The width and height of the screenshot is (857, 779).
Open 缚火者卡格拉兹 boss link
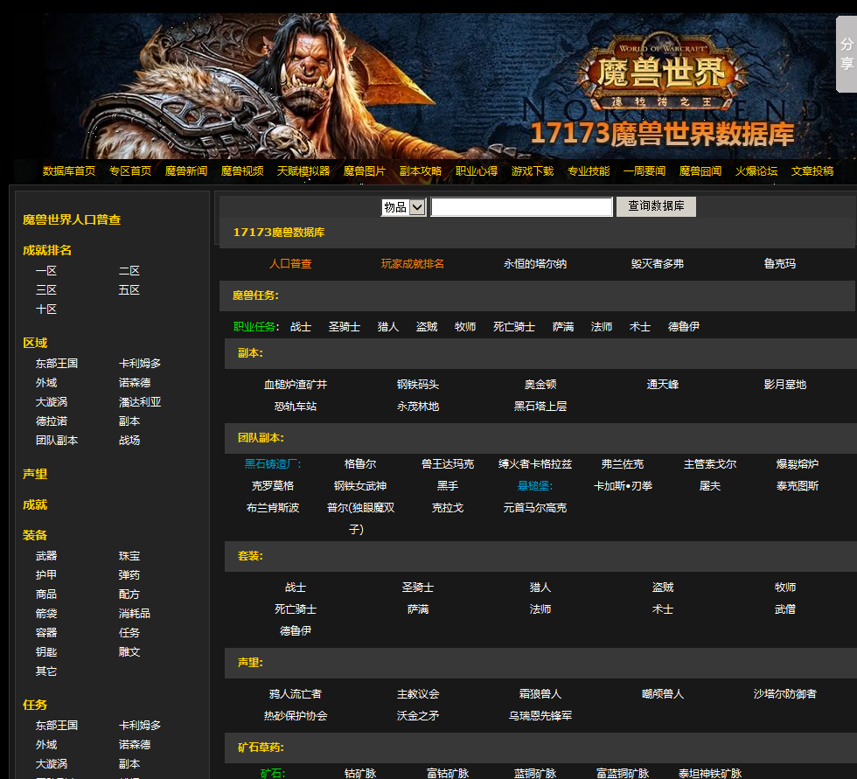535,463
